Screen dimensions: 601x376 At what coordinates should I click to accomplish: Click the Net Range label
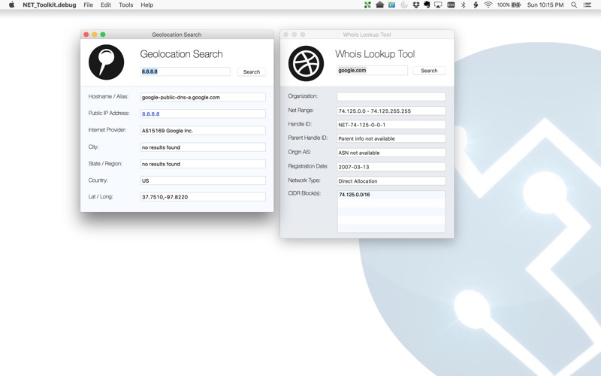(x=301, y=110)
